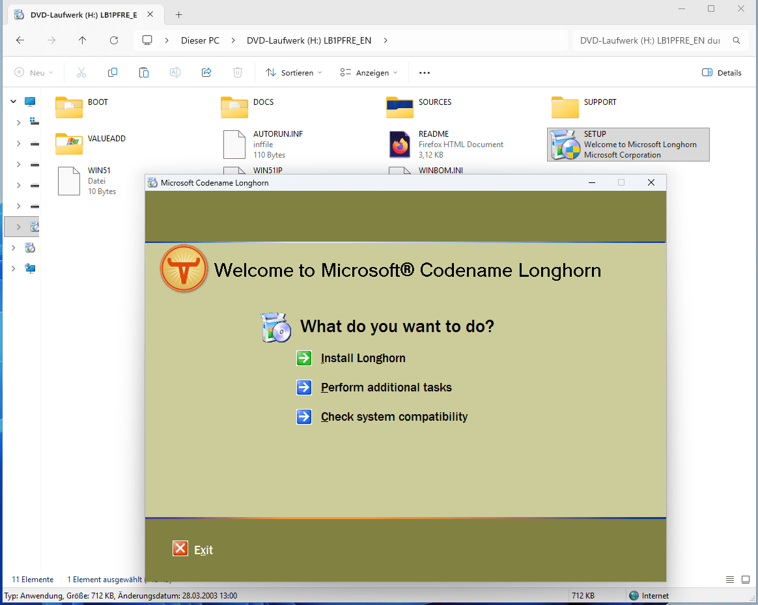Select the SOURCES folder icon
This screenshot has height=605, width=758.
click(x=400, y=107)
